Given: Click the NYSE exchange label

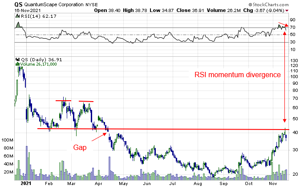Looking at the screenshot, I should [x=92, y=4].
